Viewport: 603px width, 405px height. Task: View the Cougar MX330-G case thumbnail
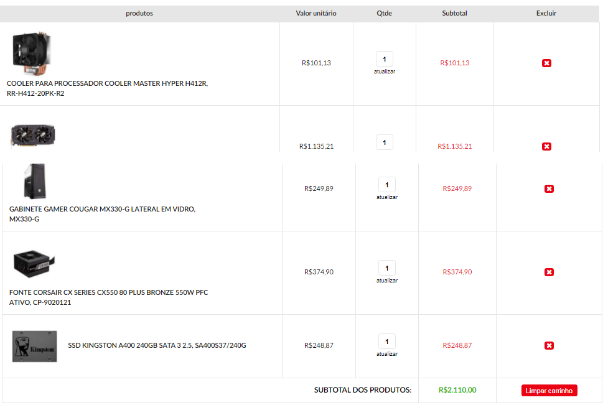[35, 181]
